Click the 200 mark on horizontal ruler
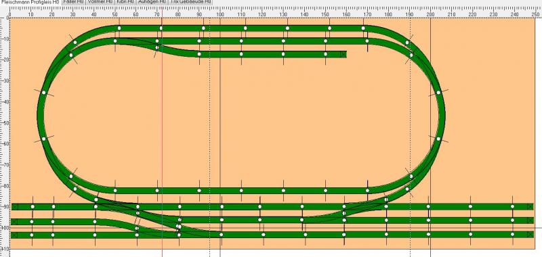542x257 pixels. click(x=430, y=14)
